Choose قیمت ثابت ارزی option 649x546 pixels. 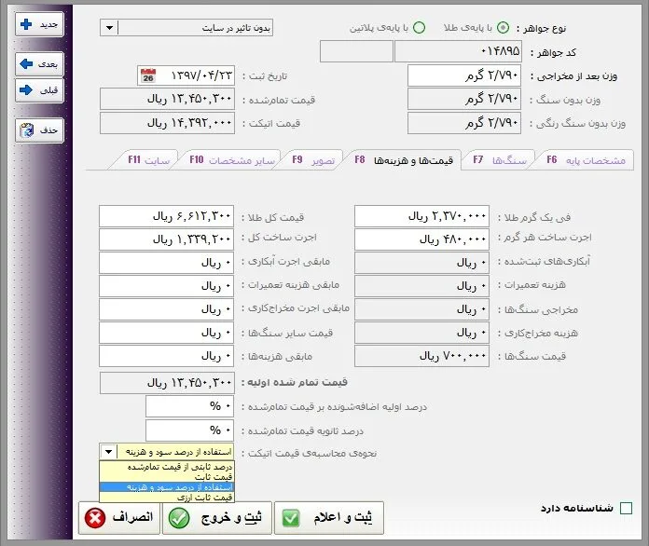click(167, 498)
